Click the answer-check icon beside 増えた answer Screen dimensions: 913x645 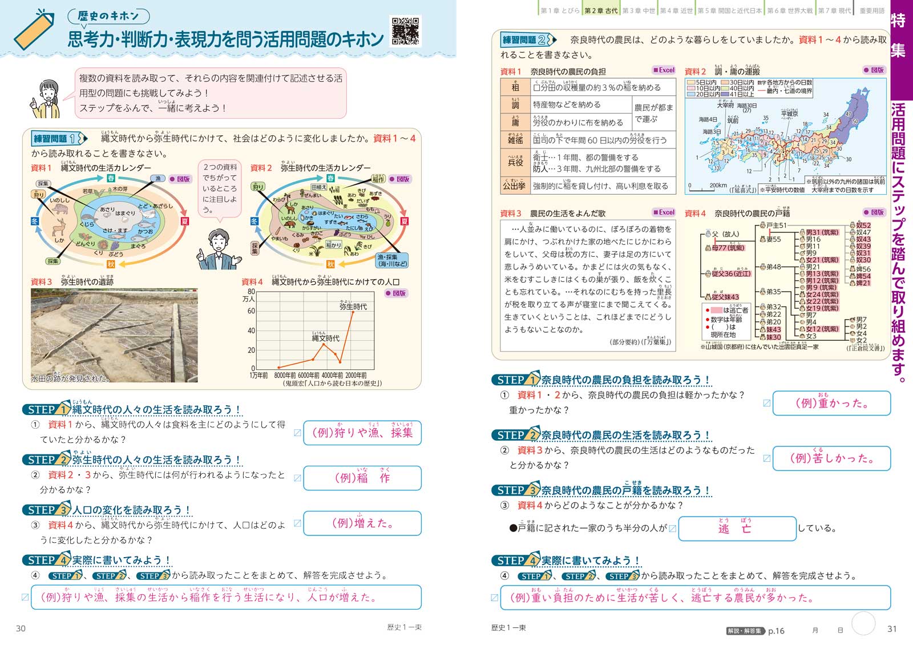297,523
